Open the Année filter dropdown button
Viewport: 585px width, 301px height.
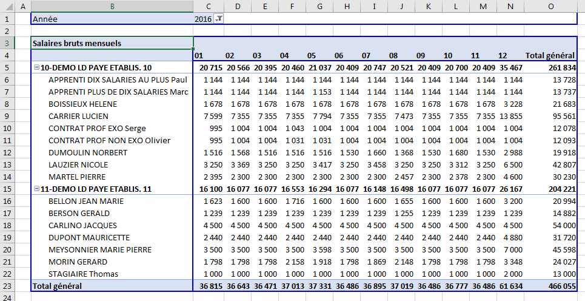tap(219, 19)
